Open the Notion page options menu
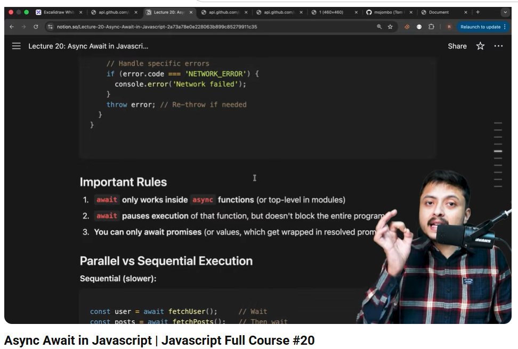This screenshot has height=349, width=518. [x=498, y=46]
